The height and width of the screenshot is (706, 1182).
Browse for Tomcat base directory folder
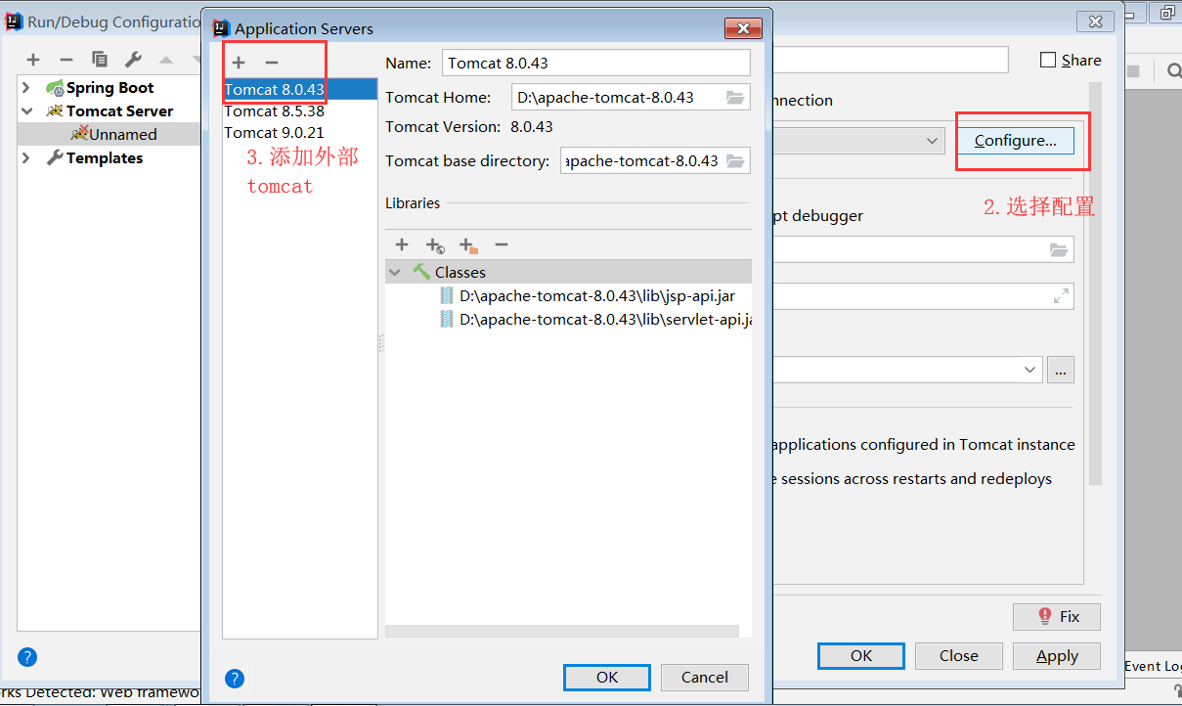735,160
